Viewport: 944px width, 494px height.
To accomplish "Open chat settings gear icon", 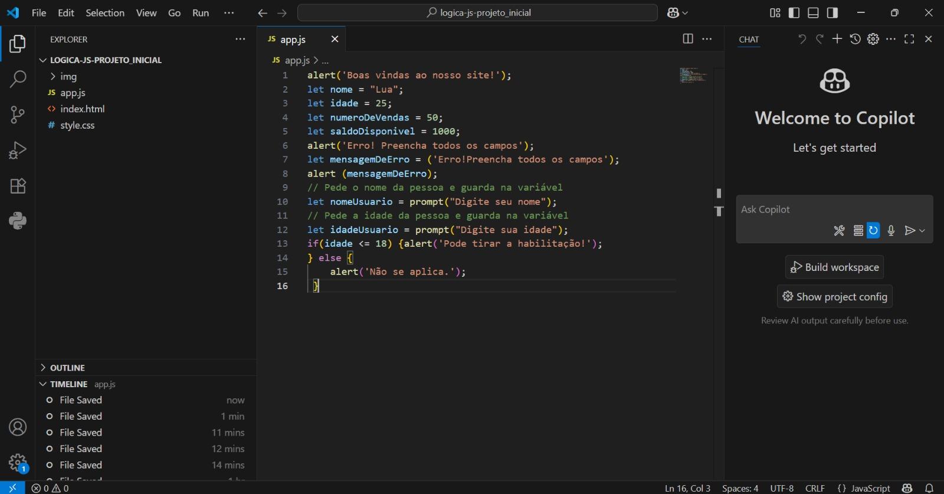I will (873, 39).
